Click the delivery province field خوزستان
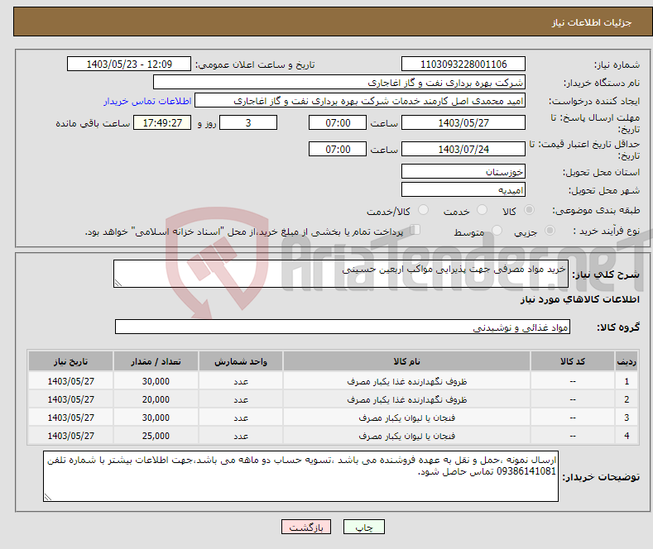The height and width of the screenshot is (549, 653). point(463,171)
